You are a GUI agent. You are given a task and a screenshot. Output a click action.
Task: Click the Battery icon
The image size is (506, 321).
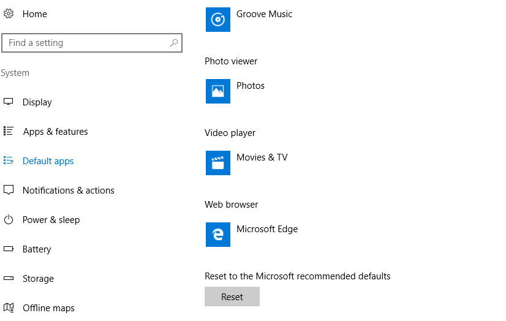9,249
